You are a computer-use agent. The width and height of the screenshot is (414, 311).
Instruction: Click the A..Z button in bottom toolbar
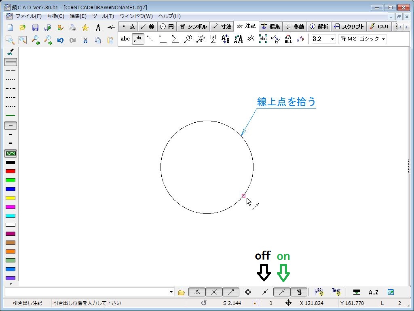pyautogui.click(x=374, y=292)
